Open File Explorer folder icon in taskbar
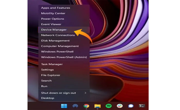This screenshot has width=180, height=110. [97, 106]
